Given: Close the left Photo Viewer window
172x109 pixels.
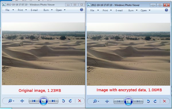Looking at the screenshot, I should [82, 5].
